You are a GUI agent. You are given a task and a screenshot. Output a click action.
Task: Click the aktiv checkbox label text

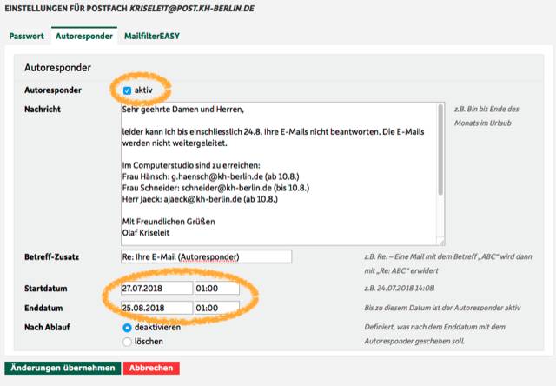click(143, 90)
